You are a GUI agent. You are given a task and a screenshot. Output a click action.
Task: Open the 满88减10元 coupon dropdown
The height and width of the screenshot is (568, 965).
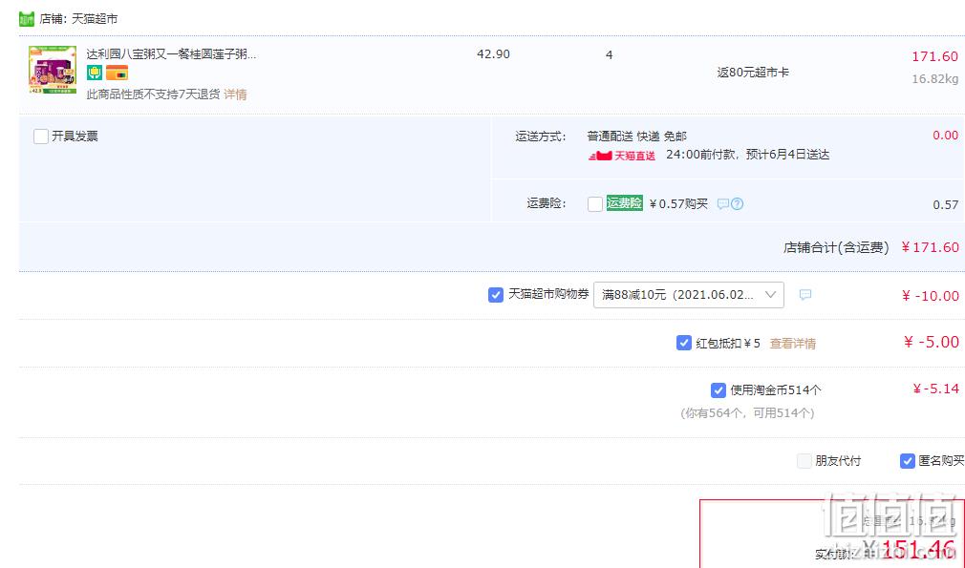point(689,295)
